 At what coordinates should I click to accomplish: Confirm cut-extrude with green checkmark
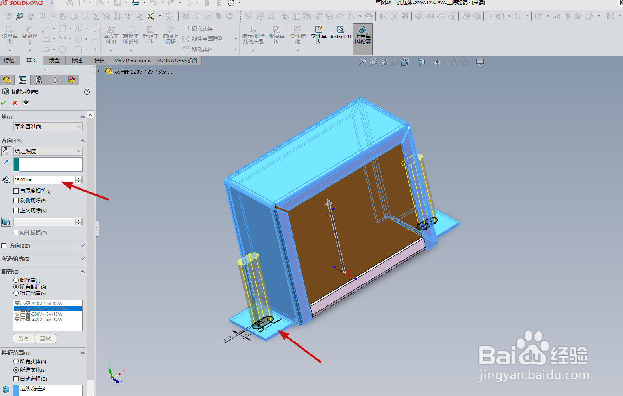[4, 103]
